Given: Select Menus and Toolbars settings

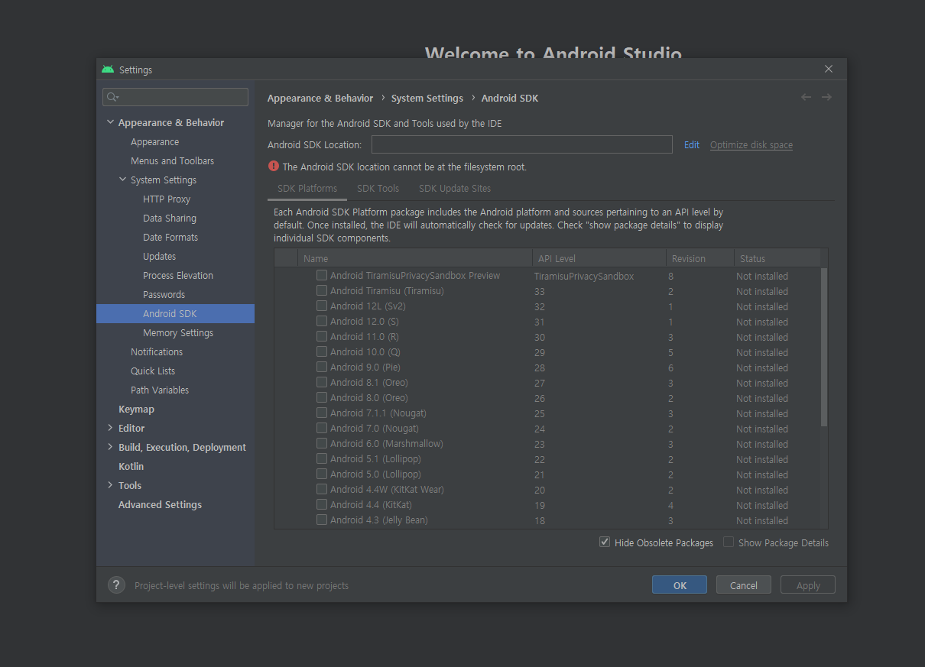Looking at the screenshot, I should click(172, 160).
